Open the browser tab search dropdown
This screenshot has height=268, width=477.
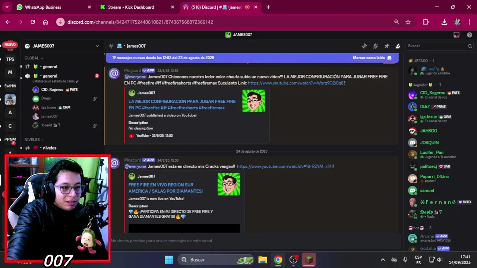tap(7, 7)
